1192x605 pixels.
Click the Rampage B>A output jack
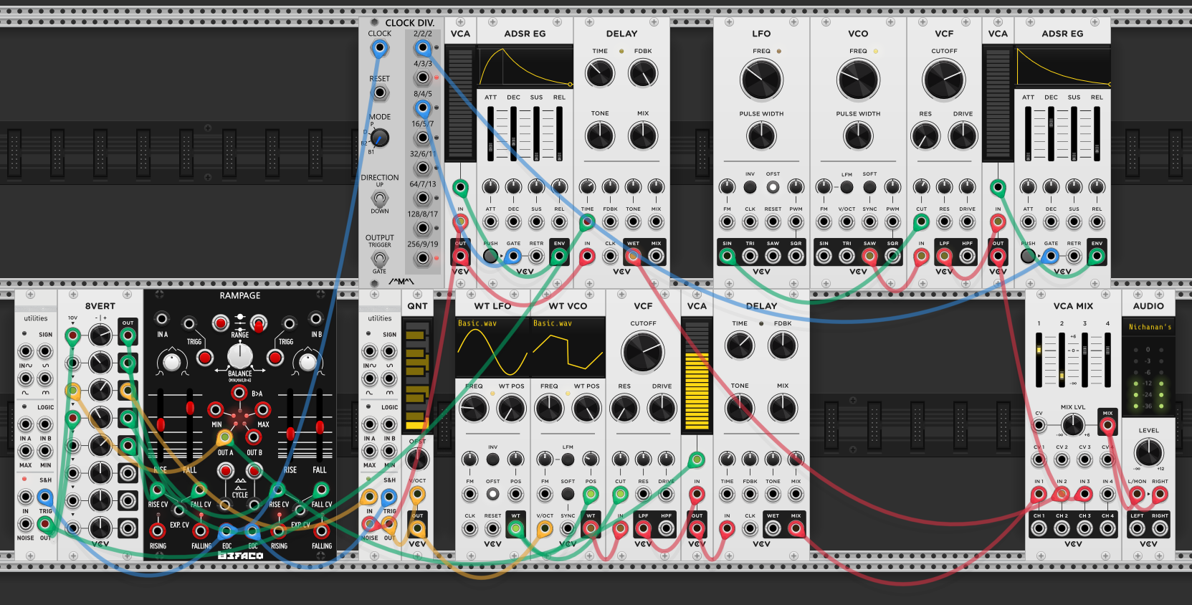(x=239, y=393)
